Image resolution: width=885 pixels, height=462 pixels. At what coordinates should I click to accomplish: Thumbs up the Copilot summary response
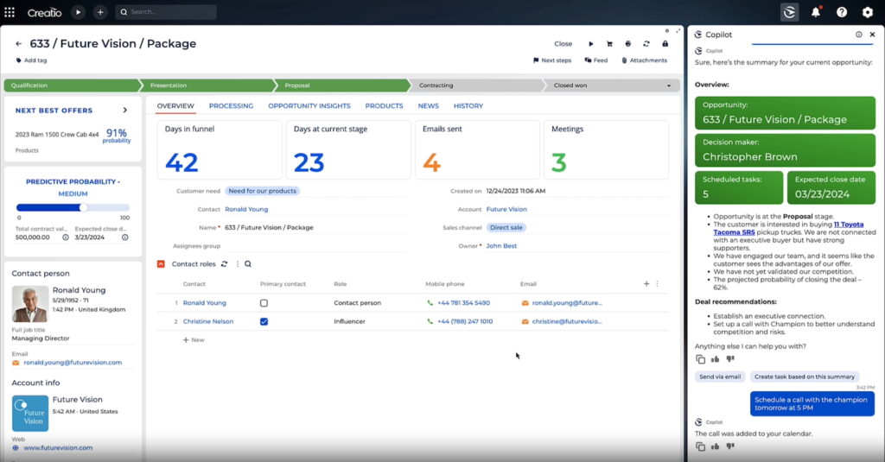pyautogui.click(x=715, y=358)
